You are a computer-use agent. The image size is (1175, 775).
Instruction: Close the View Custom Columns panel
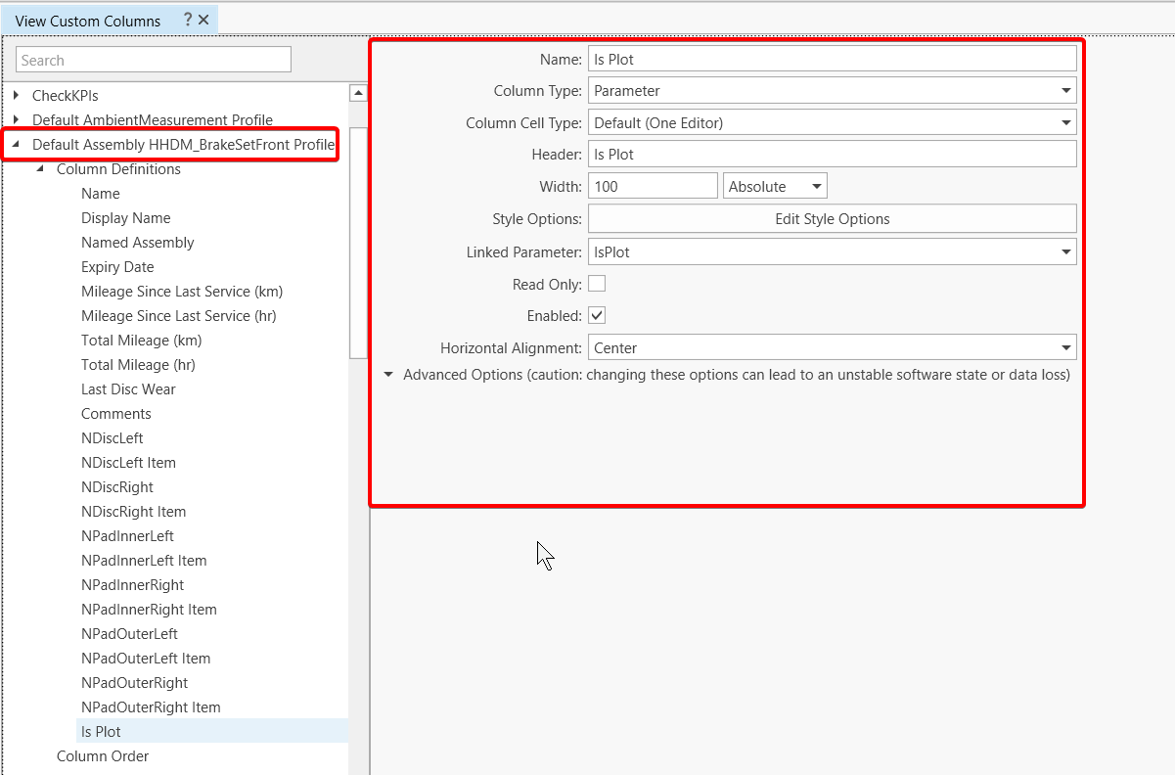click(x=203, y=20)
